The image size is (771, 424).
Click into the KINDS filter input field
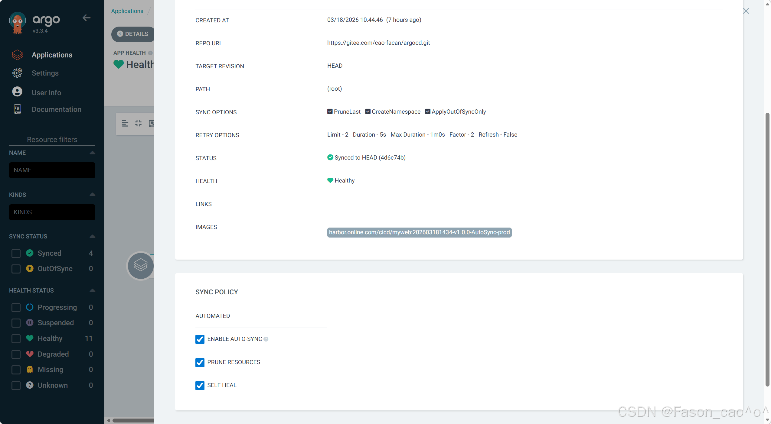52,212
